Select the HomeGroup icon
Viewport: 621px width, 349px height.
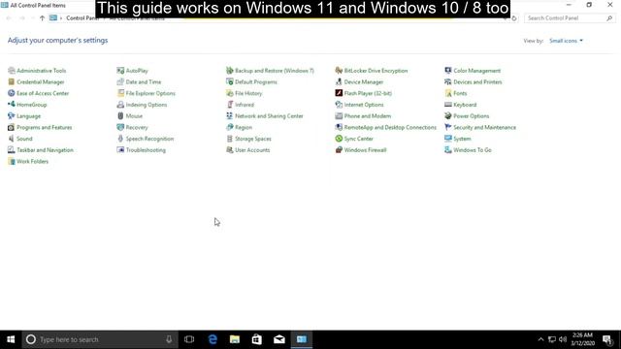click(x=12, y=105)
